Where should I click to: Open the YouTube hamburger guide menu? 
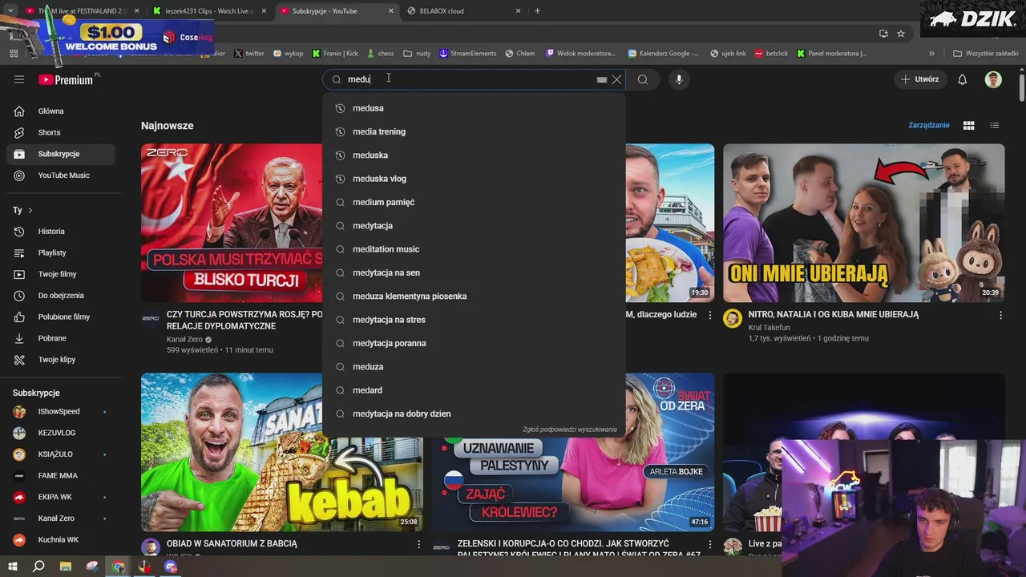point(19,79)
